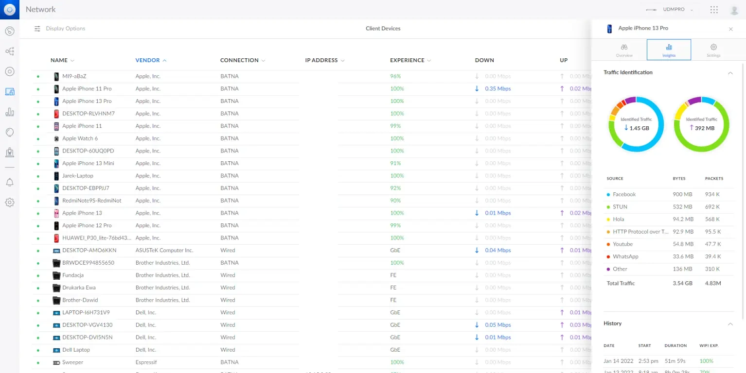This screenshot has height=373, width=746.
Task: Close the Apple iPhone 13 Pro panel
Action: [x=730, y=29]
